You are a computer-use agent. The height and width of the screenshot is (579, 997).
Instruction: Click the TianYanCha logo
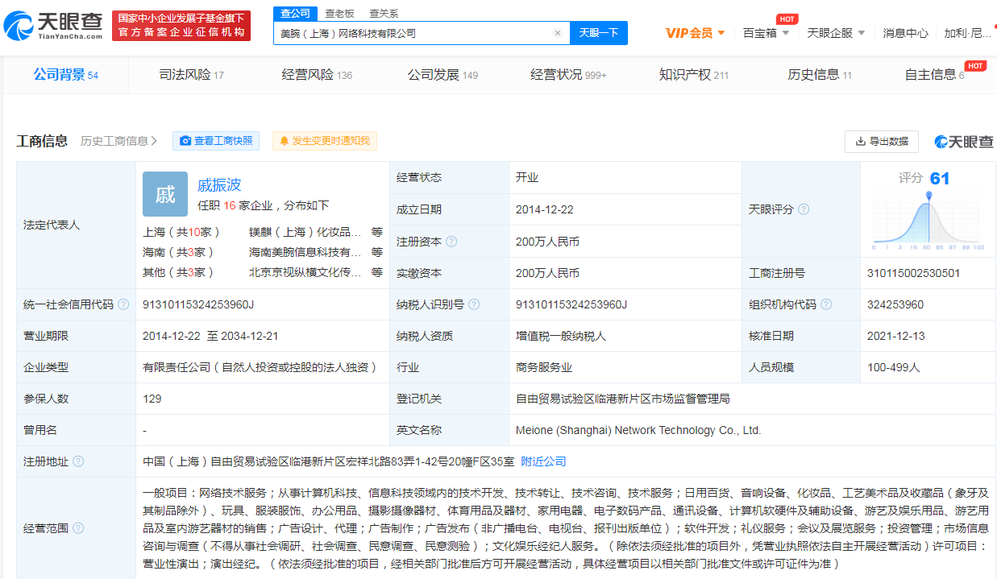53,27
